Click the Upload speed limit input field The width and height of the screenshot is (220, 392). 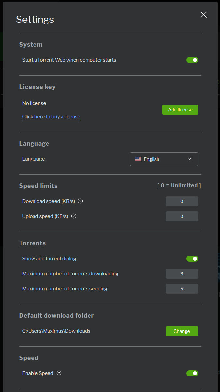click(x=182, y=216)
